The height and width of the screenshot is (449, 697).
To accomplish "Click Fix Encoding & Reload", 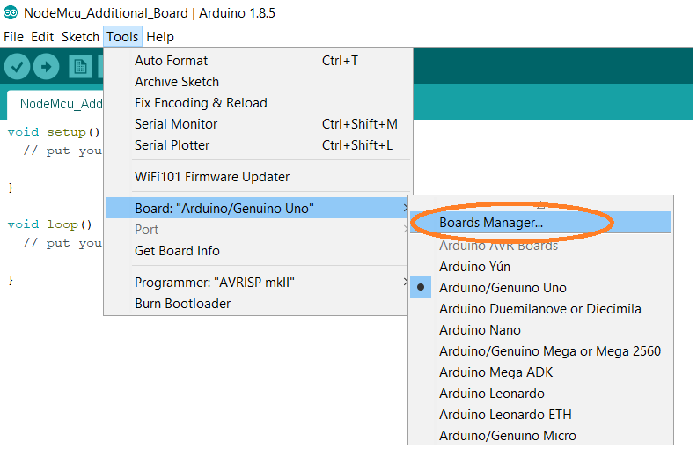I will pyautogui.click(x=201, y=103).
